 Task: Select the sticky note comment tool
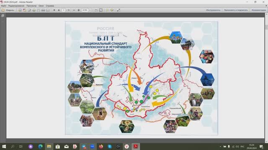(107, 10)
